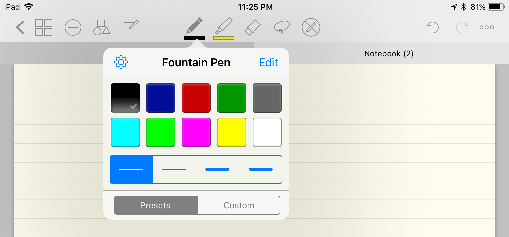Undo the last action
Image resolution: width=509 pixels, height=237 pixels.
click(432, 27)
